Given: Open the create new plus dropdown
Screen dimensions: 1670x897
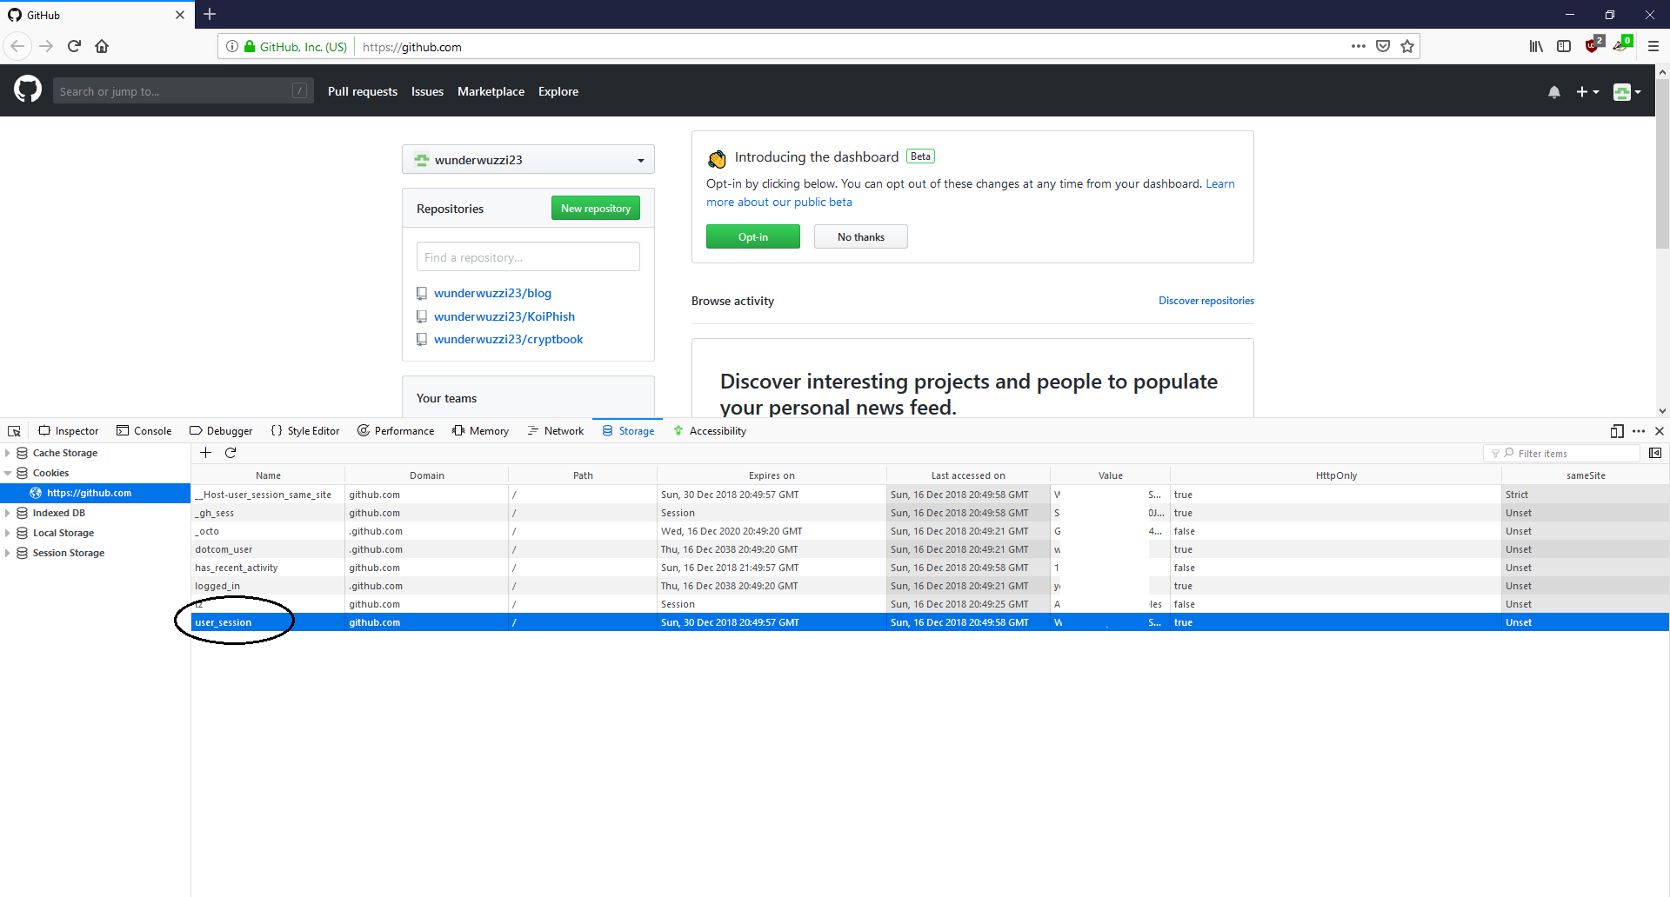Looking at the screenshot, I should [x=1587, y=91].
